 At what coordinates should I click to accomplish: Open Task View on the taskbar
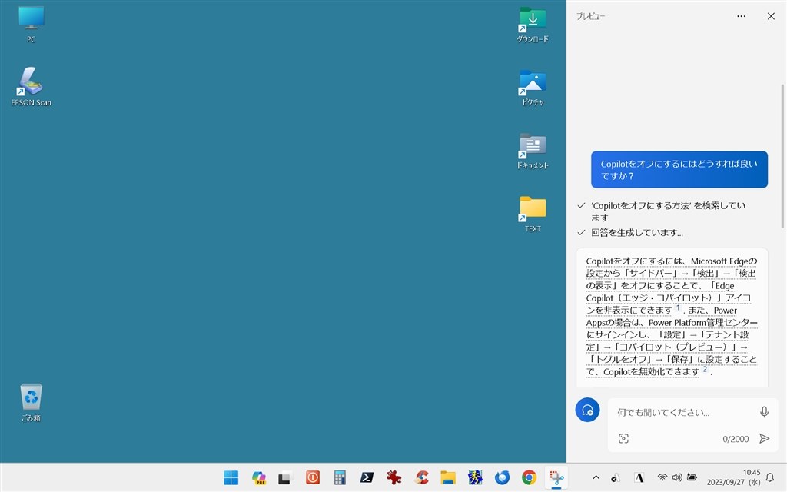(285, 477)
